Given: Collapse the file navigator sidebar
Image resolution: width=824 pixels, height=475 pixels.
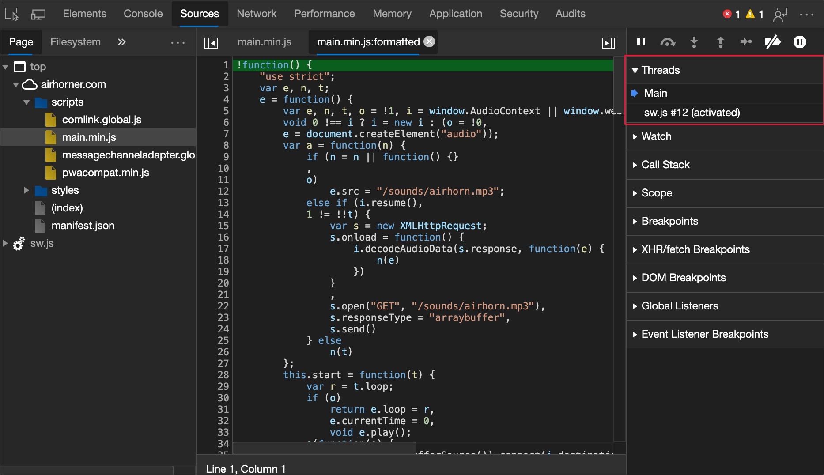Looking at the screenshot, I should click(211, 42).
